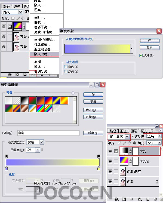The image size is (163, 203).
Task: Lock position move icon in the 强光 panel
Action: [x=23, y=18]
